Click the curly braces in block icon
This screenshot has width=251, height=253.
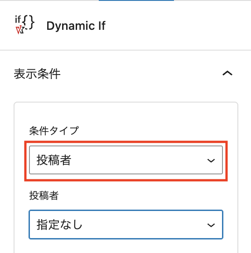coord(28,23)
